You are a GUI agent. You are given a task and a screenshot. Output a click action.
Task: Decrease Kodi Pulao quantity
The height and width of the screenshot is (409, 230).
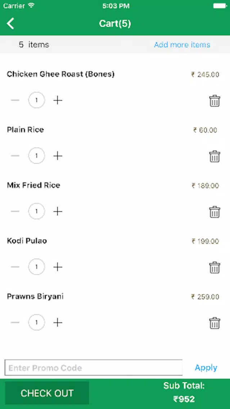[x=15, y=267]
